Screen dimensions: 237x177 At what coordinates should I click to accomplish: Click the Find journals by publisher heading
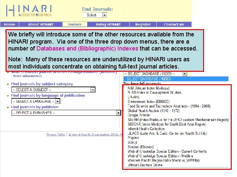[35, 107]
